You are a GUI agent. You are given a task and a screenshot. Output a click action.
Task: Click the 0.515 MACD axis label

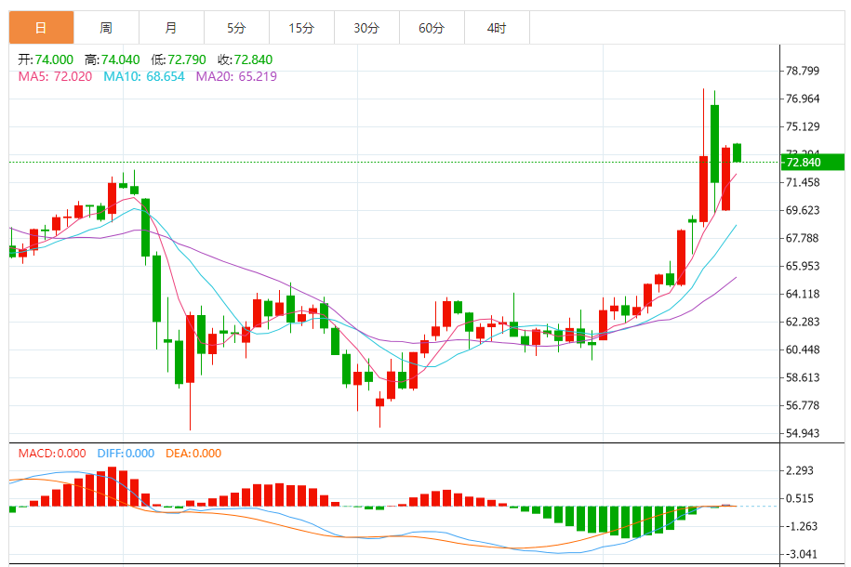(800, 498)
